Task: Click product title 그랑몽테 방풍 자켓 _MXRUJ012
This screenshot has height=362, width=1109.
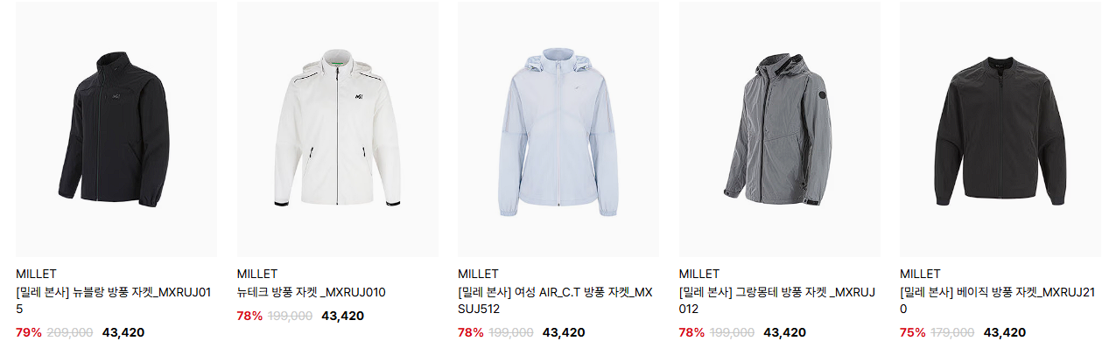Action: pos(777,301)
